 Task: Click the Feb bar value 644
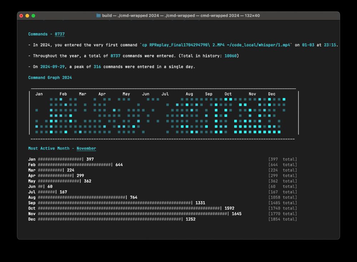119,165
